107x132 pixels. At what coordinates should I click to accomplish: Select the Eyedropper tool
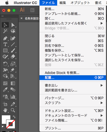tap(5, 89)
